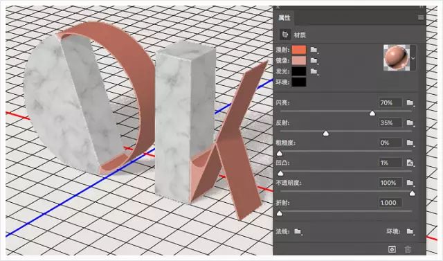Click the 闪亮 slider handle
Image resolution: width=443 pixels, height=261 pixels.
(x=372, y=113)
